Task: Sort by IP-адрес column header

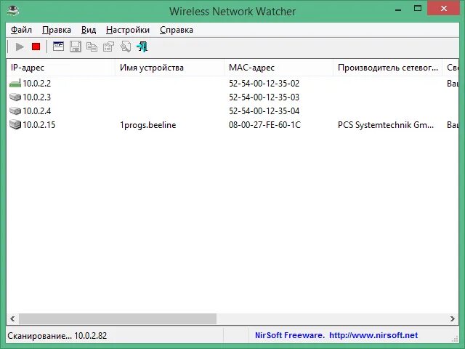Action: pos(61,68)
